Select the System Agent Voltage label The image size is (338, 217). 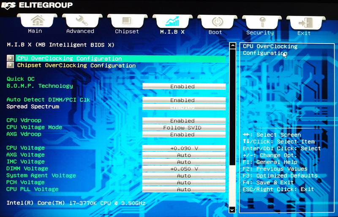41,175
